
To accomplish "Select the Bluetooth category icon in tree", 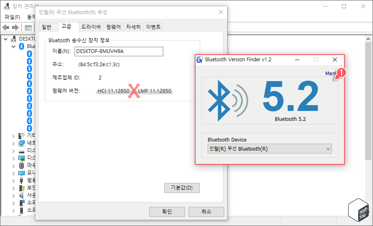I will (22, 46).
